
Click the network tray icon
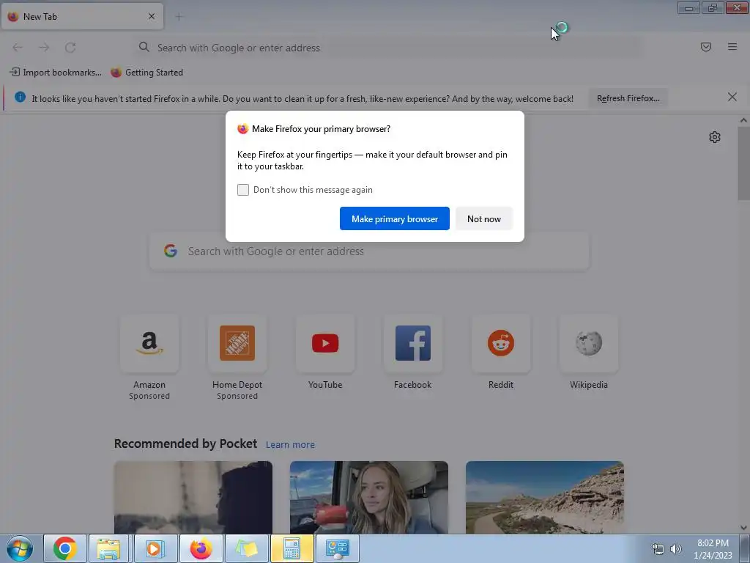pyautogui.click(x=658, y=549)
